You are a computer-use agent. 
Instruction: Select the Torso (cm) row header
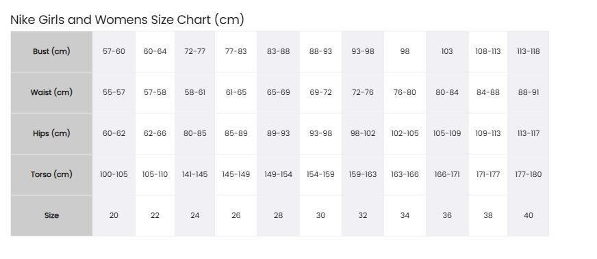point(51,174)
